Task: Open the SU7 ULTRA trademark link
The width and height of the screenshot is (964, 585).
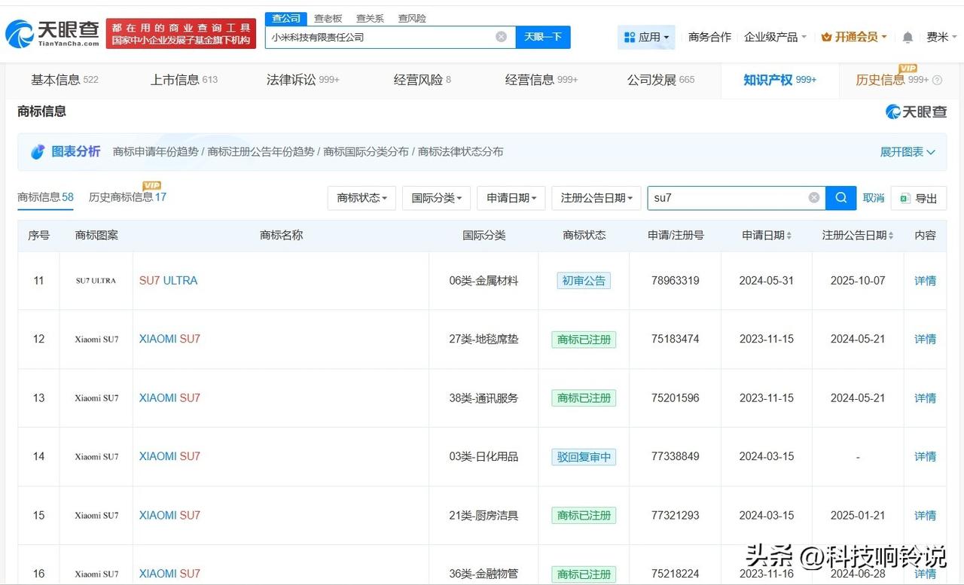Action: tap(167, 280)
